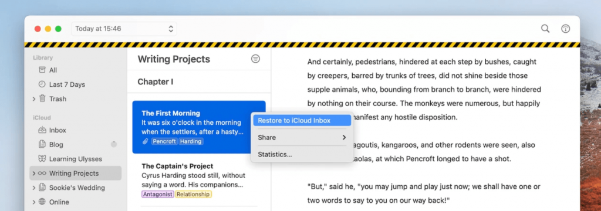
Task: Click the Pencroft keyword tag
Action: click(x=164, y=141)
